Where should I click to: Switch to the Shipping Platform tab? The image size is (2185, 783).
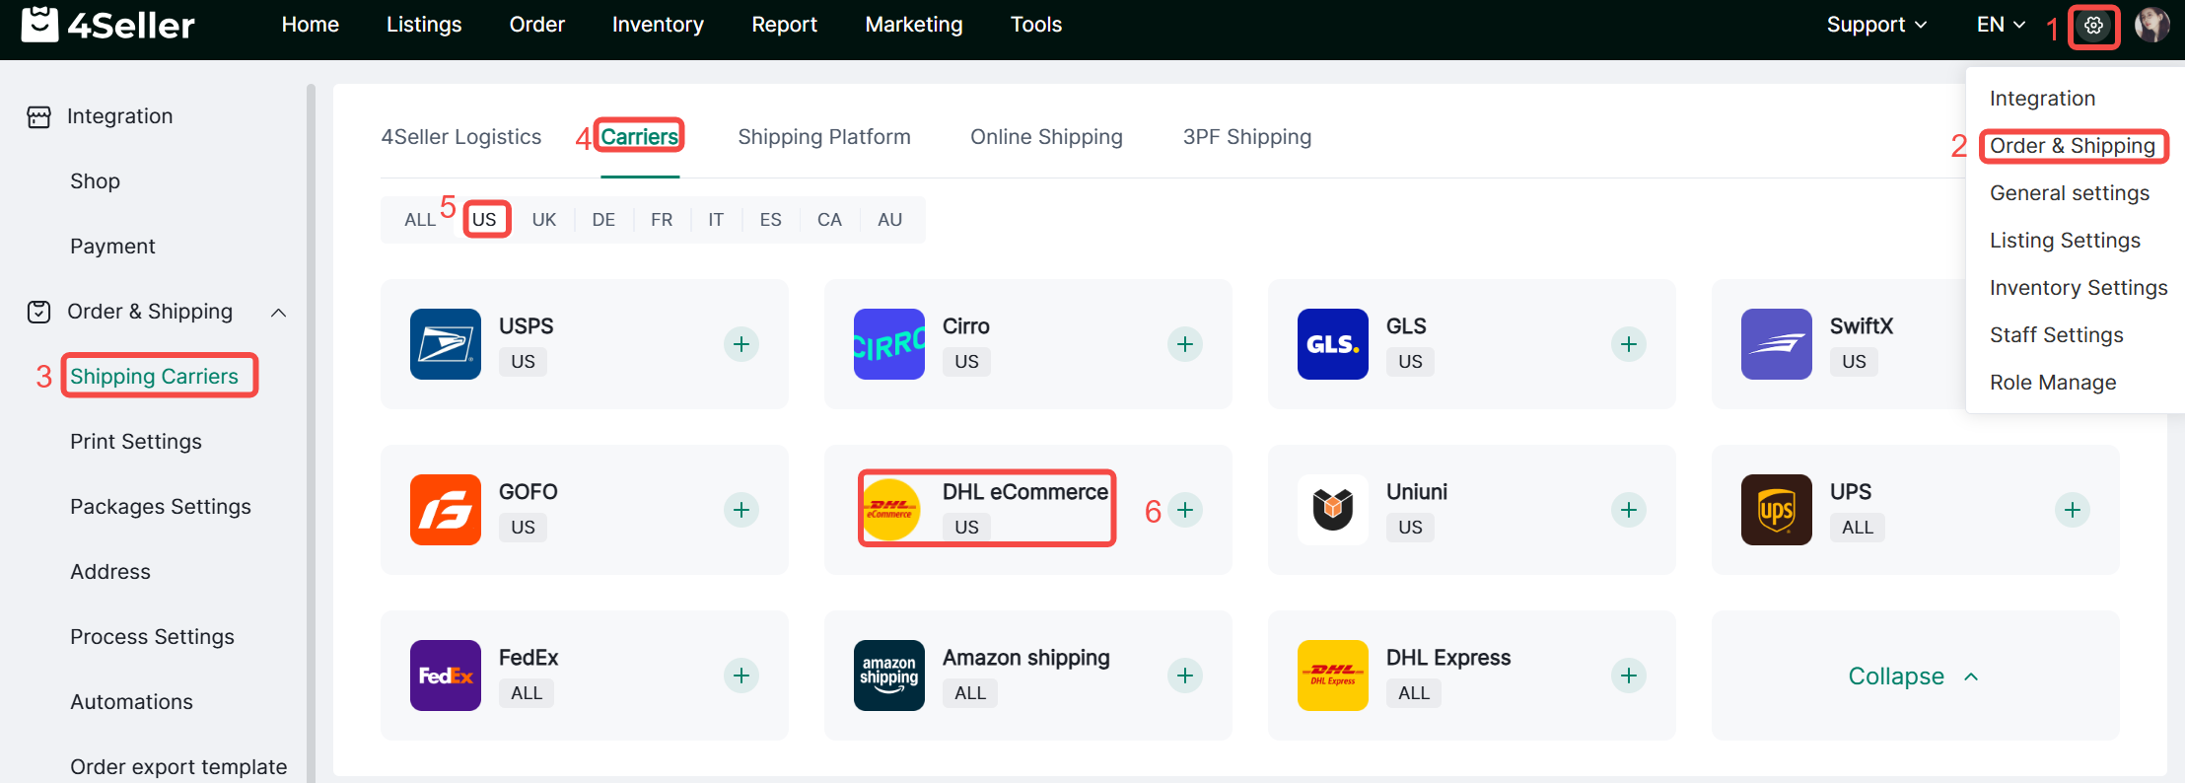(824, 137)
